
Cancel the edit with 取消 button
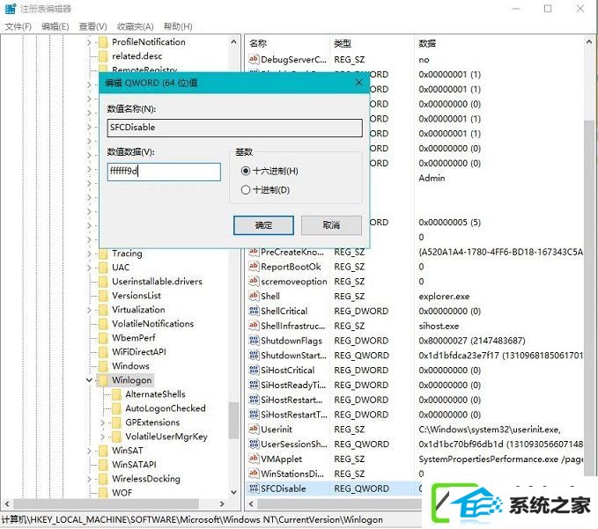click(x=331, y=225)
